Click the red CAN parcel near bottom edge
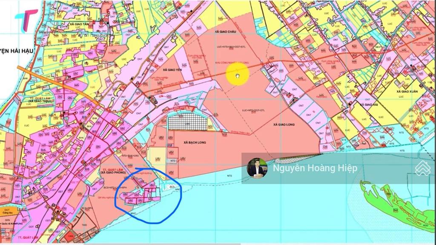The image size is (436, 245). point(70,236)
